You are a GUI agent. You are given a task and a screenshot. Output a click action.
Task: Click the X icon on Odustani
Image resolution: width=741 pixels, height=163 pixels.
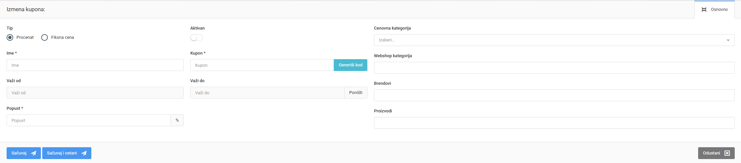[727, 153]
